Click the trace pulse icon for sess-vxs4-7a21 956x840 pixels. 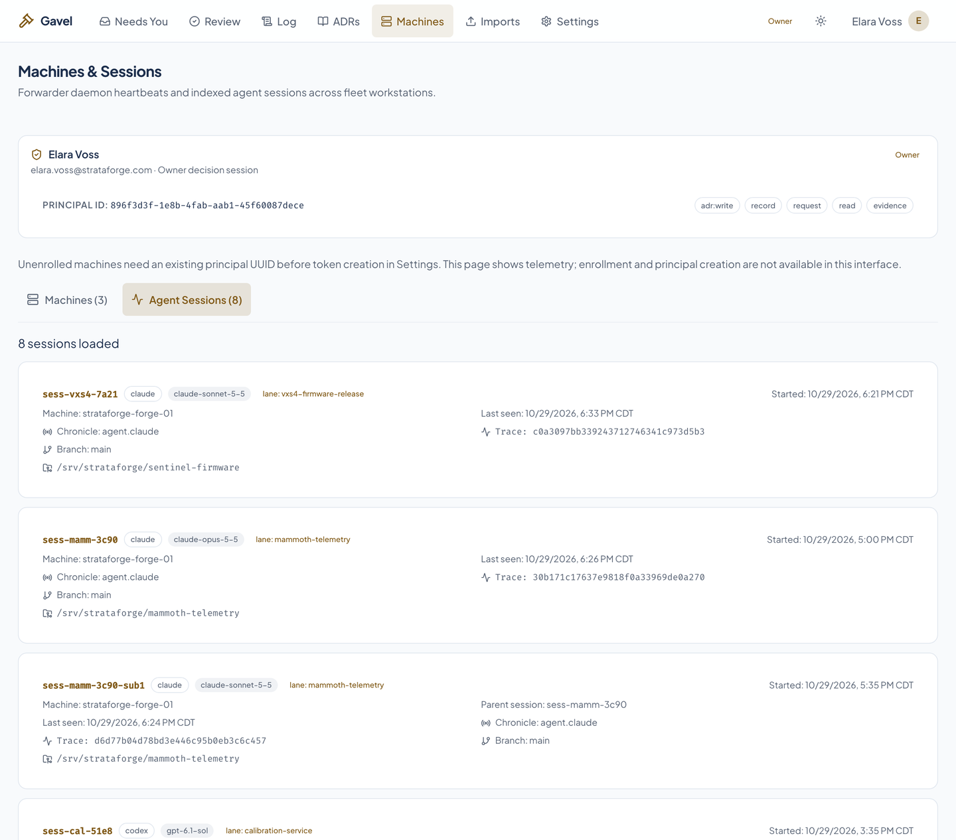pyautogui.click(x=485, y=432)
